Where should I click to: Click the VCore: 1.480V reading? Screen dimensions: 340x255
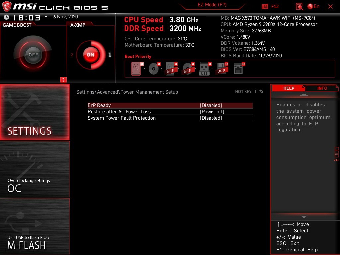click(235, 37)
